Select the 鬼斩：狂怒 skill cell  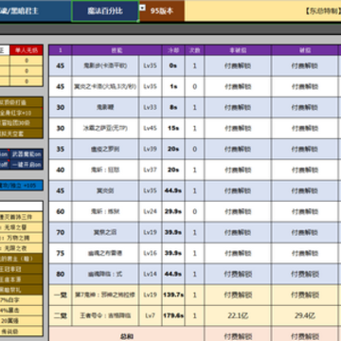(105, 170)
